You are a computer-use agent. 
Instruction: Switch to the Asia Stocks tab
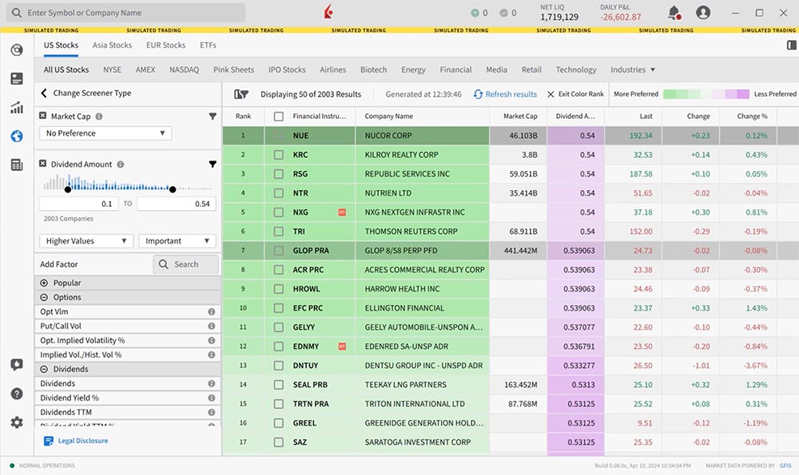(x=112, y=45)
